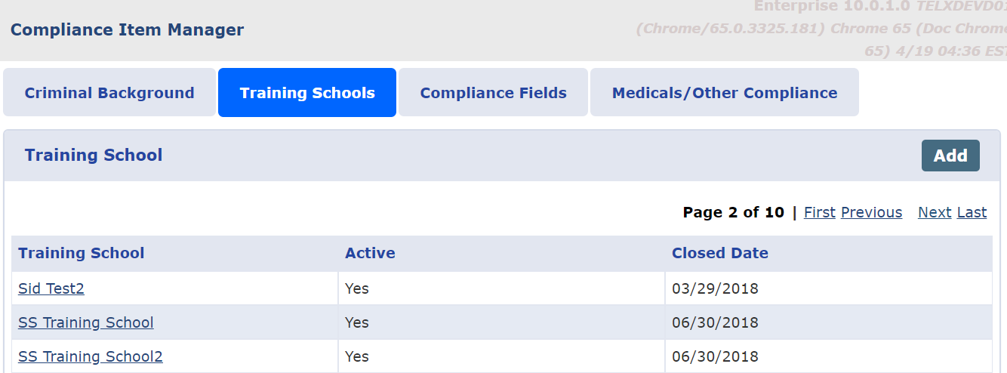Open the Criminal Background tab
1007x373 pixels.
click(109, 93)
